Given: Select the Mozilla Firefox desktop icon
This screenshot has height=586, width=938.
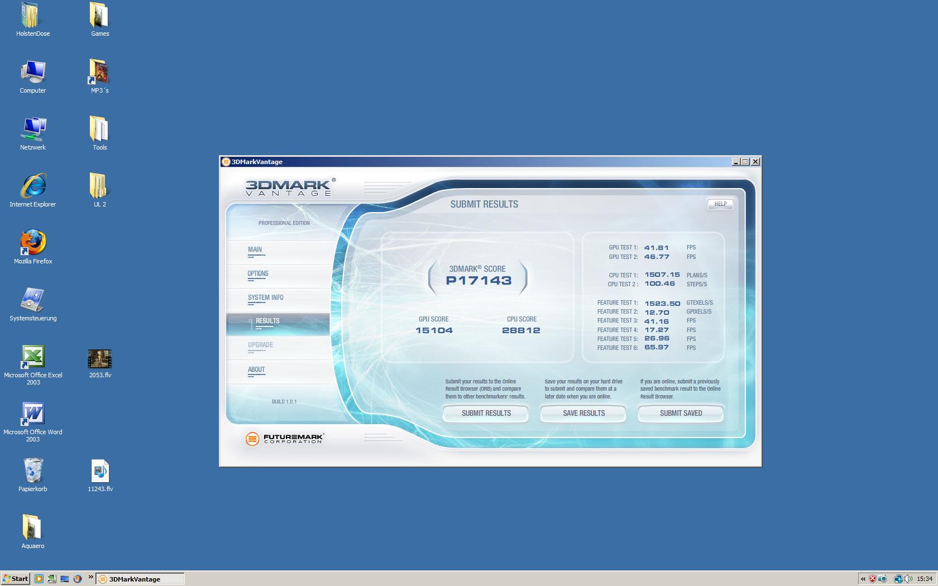Looking at the screenshot, I should click(x=33, y=248).
